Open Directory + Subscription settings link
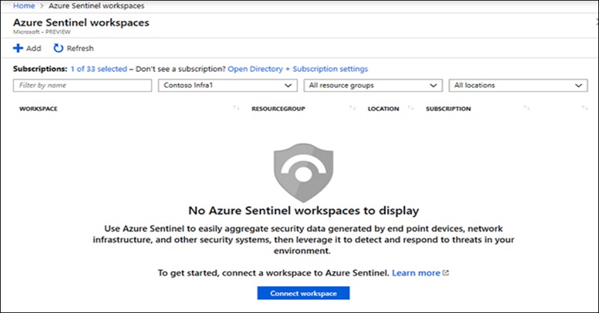Viewport: 599px width, 313px height. click(298, 69)
